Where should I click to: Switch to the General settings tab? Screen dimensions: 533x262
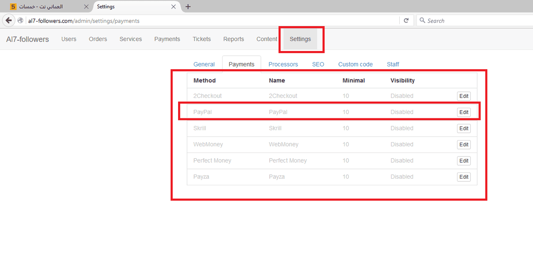click(204, 64)
